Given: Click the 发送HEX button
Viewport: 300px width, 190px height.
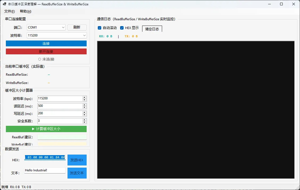Looking at the screenshot, I should [x=77, y=160].
